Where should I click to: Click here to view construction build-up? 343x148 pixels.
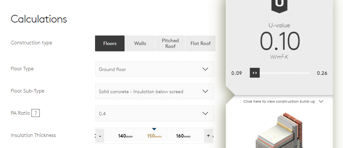pos(279,102)
